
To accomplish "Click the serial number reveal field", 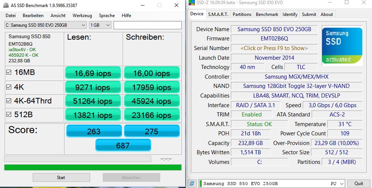I will coord(274,48).
